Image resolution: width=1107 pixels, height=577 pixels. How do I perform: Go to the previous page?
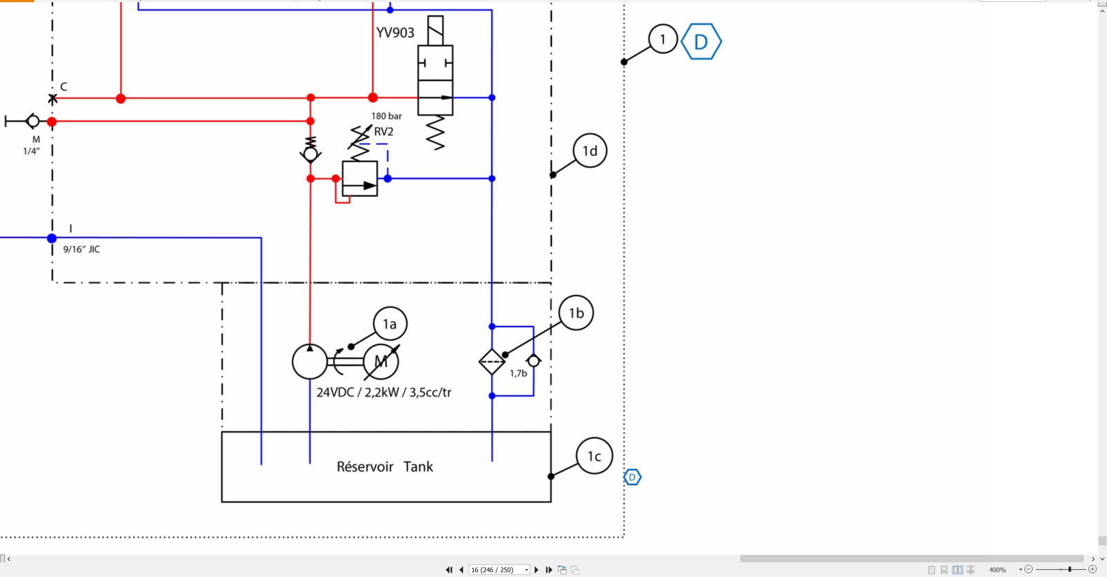click(x=461, y=570)
